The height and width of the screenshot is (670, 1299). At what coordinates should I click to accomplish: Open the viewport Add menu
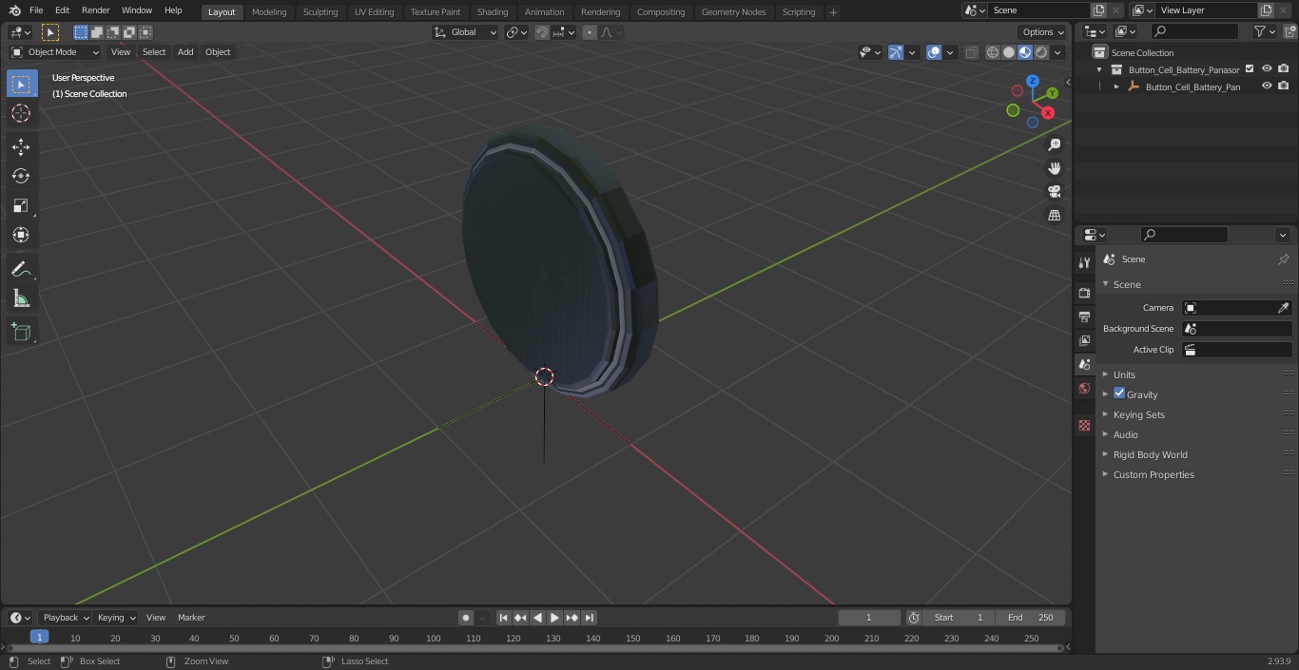(185, 52)
